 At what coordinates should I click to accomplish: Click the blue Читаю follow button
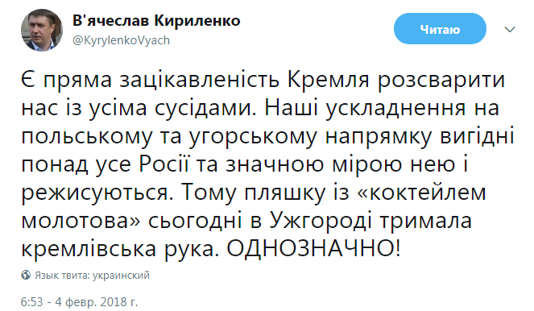pyautogui.click(x=440, y=29)
